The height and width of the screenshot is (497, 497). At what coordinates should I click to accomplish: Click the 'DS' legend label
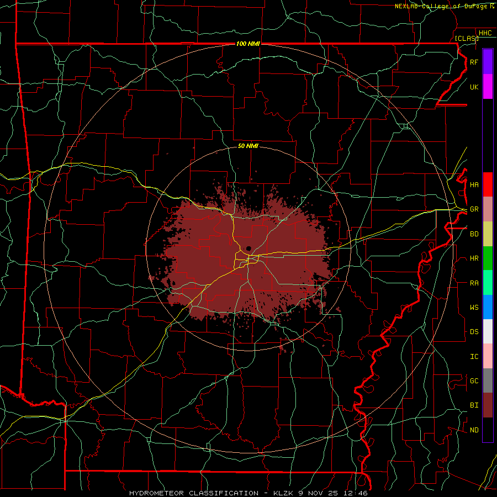pyautogui.click(x=474, y=332)
